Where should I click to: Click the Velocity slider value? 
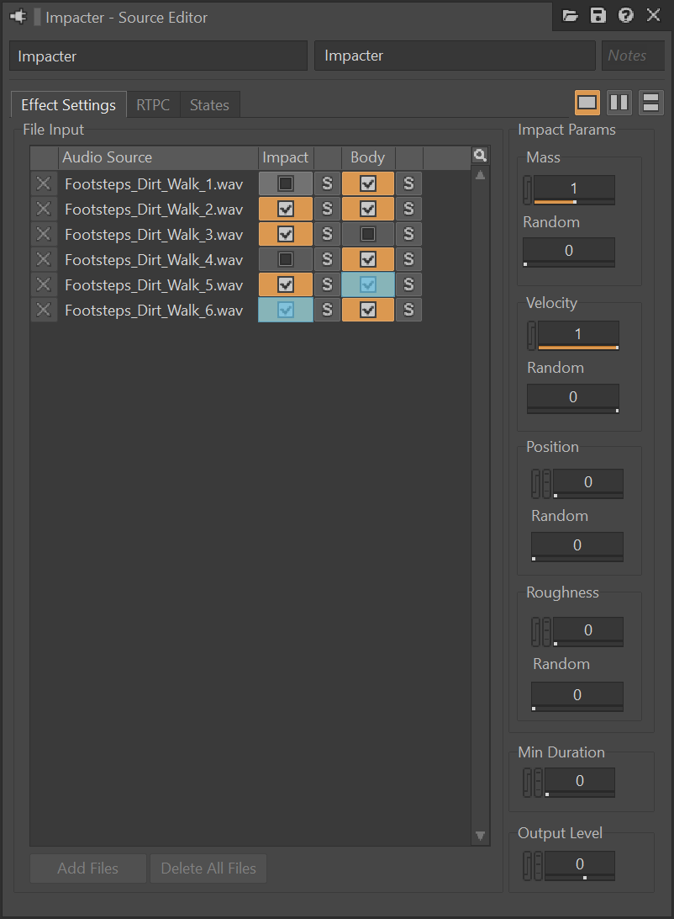pyautogui.click(x=578, y=335)
